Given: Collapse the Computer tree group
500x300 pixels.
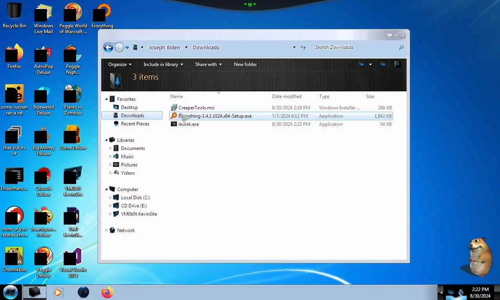Looking at the screenshot, I should [x=106, y=189].
